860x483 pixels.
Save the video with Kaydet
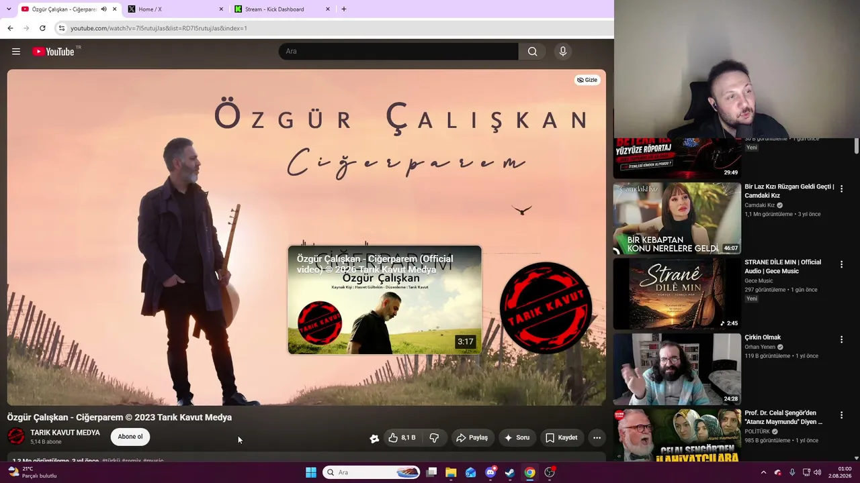pos(562,438)
